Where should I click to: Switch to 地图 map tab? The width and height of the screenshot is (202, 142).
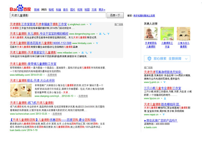tap(87, 9)
